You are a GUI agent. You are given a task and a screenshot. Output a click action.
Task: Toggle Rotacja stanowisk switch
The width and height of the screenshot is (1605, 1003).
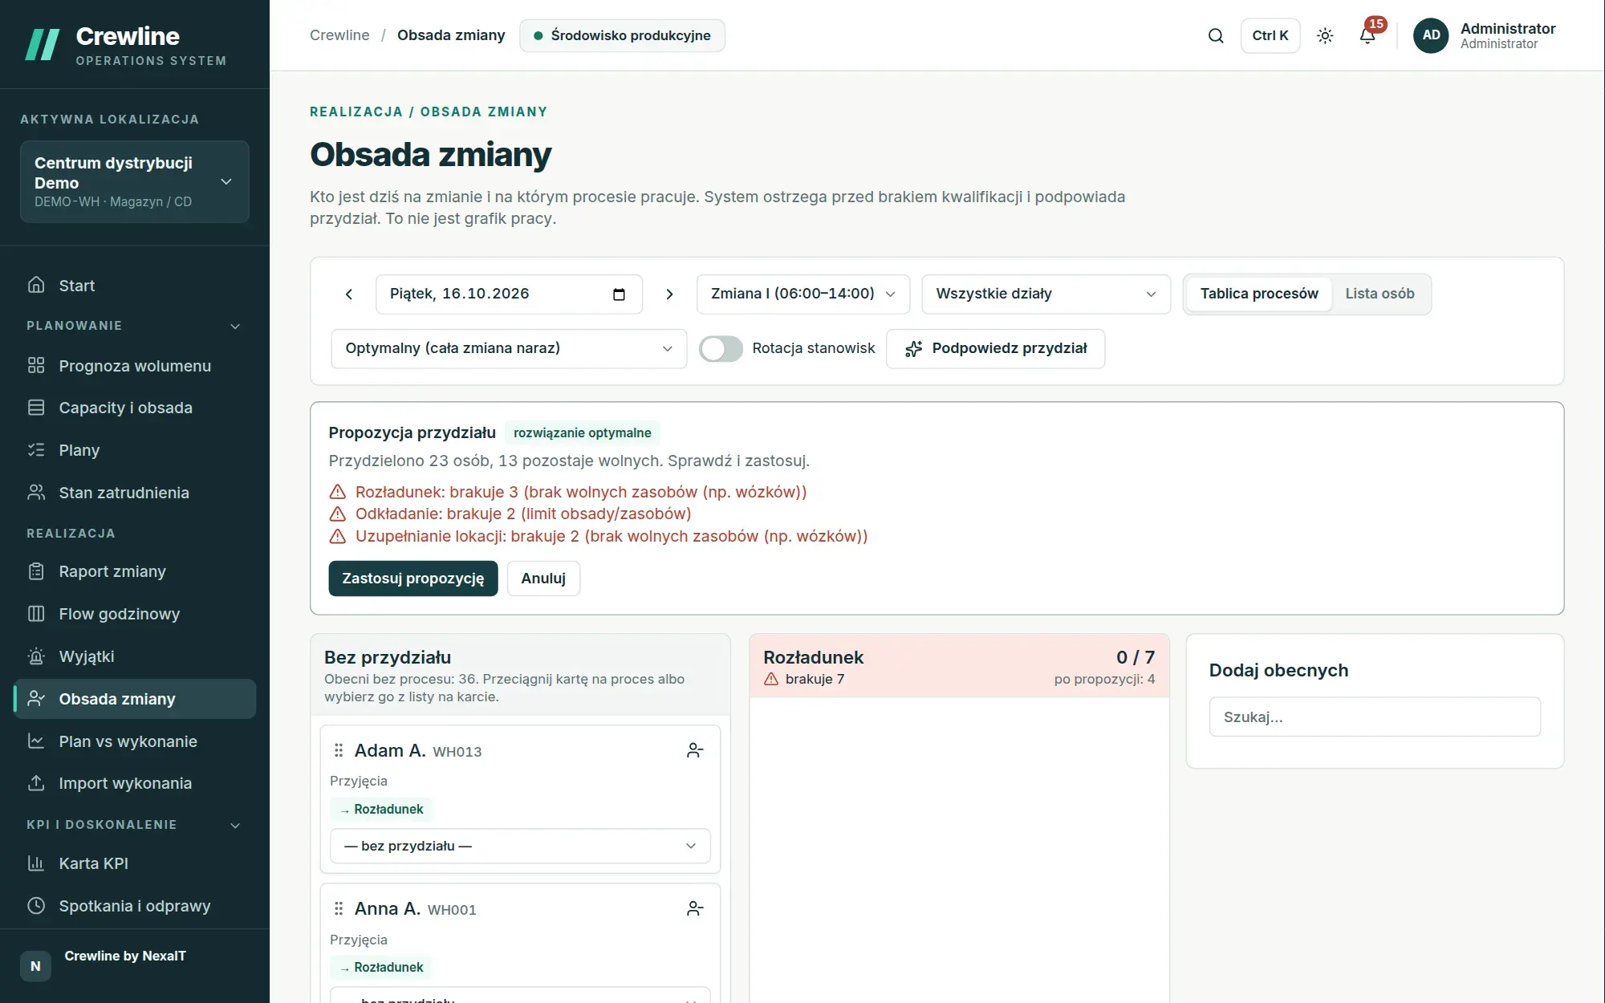pyautogui.click(x=721, y=348)
